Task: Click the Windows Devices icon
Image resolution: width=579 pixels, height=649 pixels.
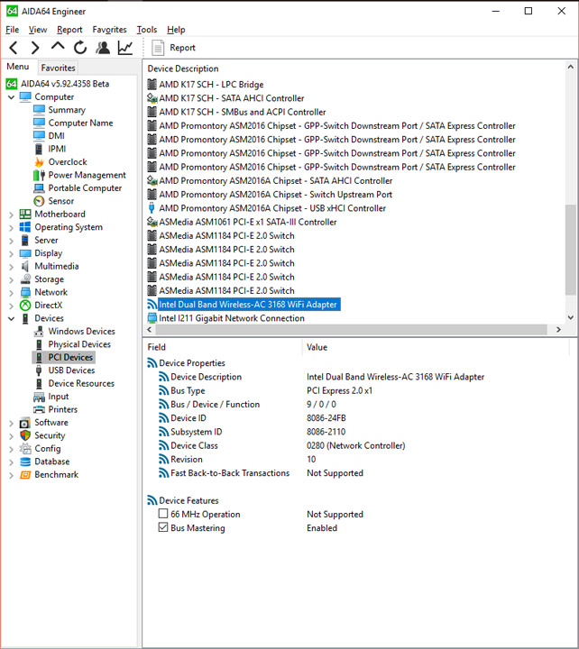Action: tap(39, 331)
